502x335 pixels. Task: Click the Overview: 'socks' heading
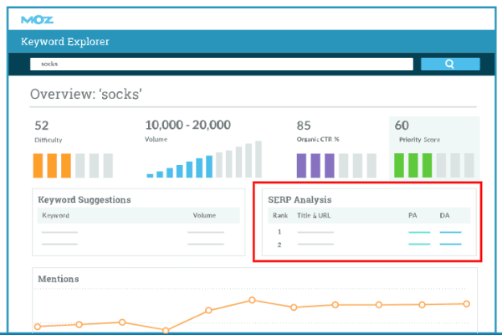[86, 95]
